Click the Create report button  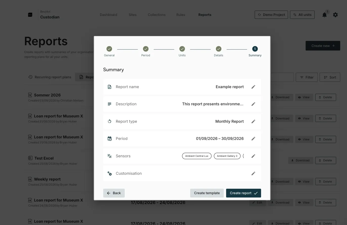pos(244,193)
